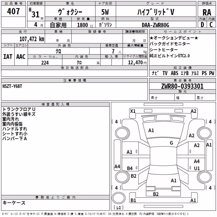Click the color number 224 cell
Viewport: 217px width, 217px height.
(45, 63)
